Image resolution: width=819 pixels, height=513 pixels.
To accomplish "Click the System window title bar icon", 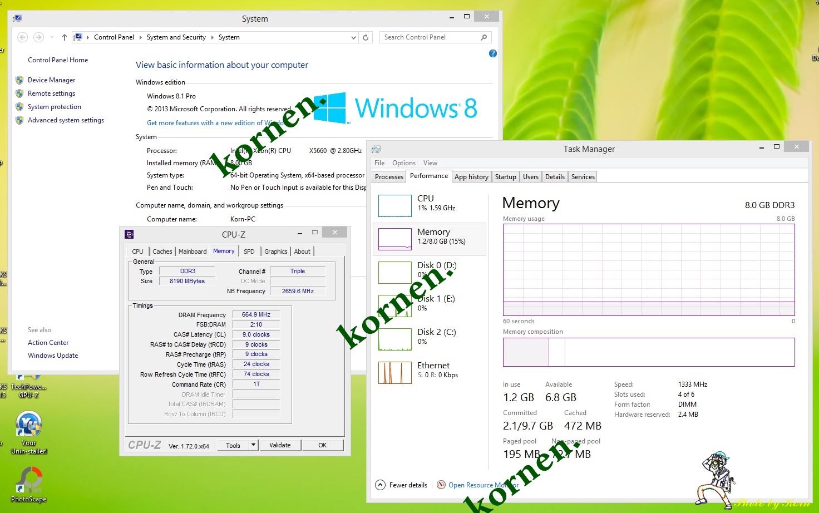I will (17, 18).
